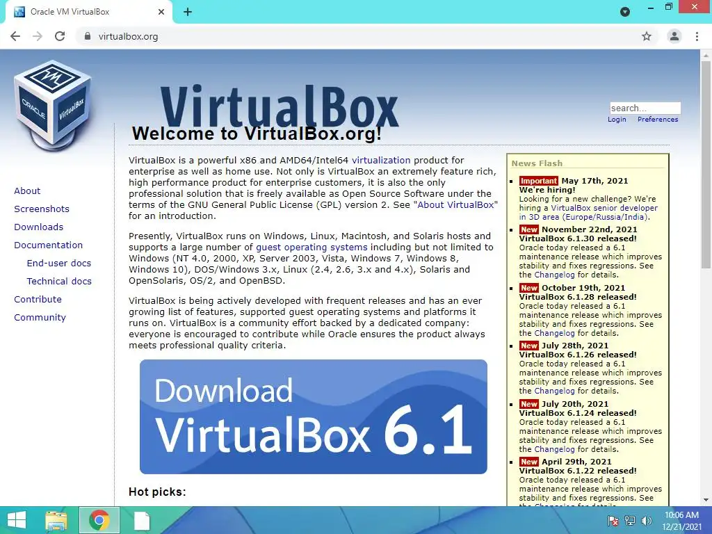Click the "VirtualBox 6.1.30 released!" headline
Screen dimensions: 712x534
coord(578,239)
